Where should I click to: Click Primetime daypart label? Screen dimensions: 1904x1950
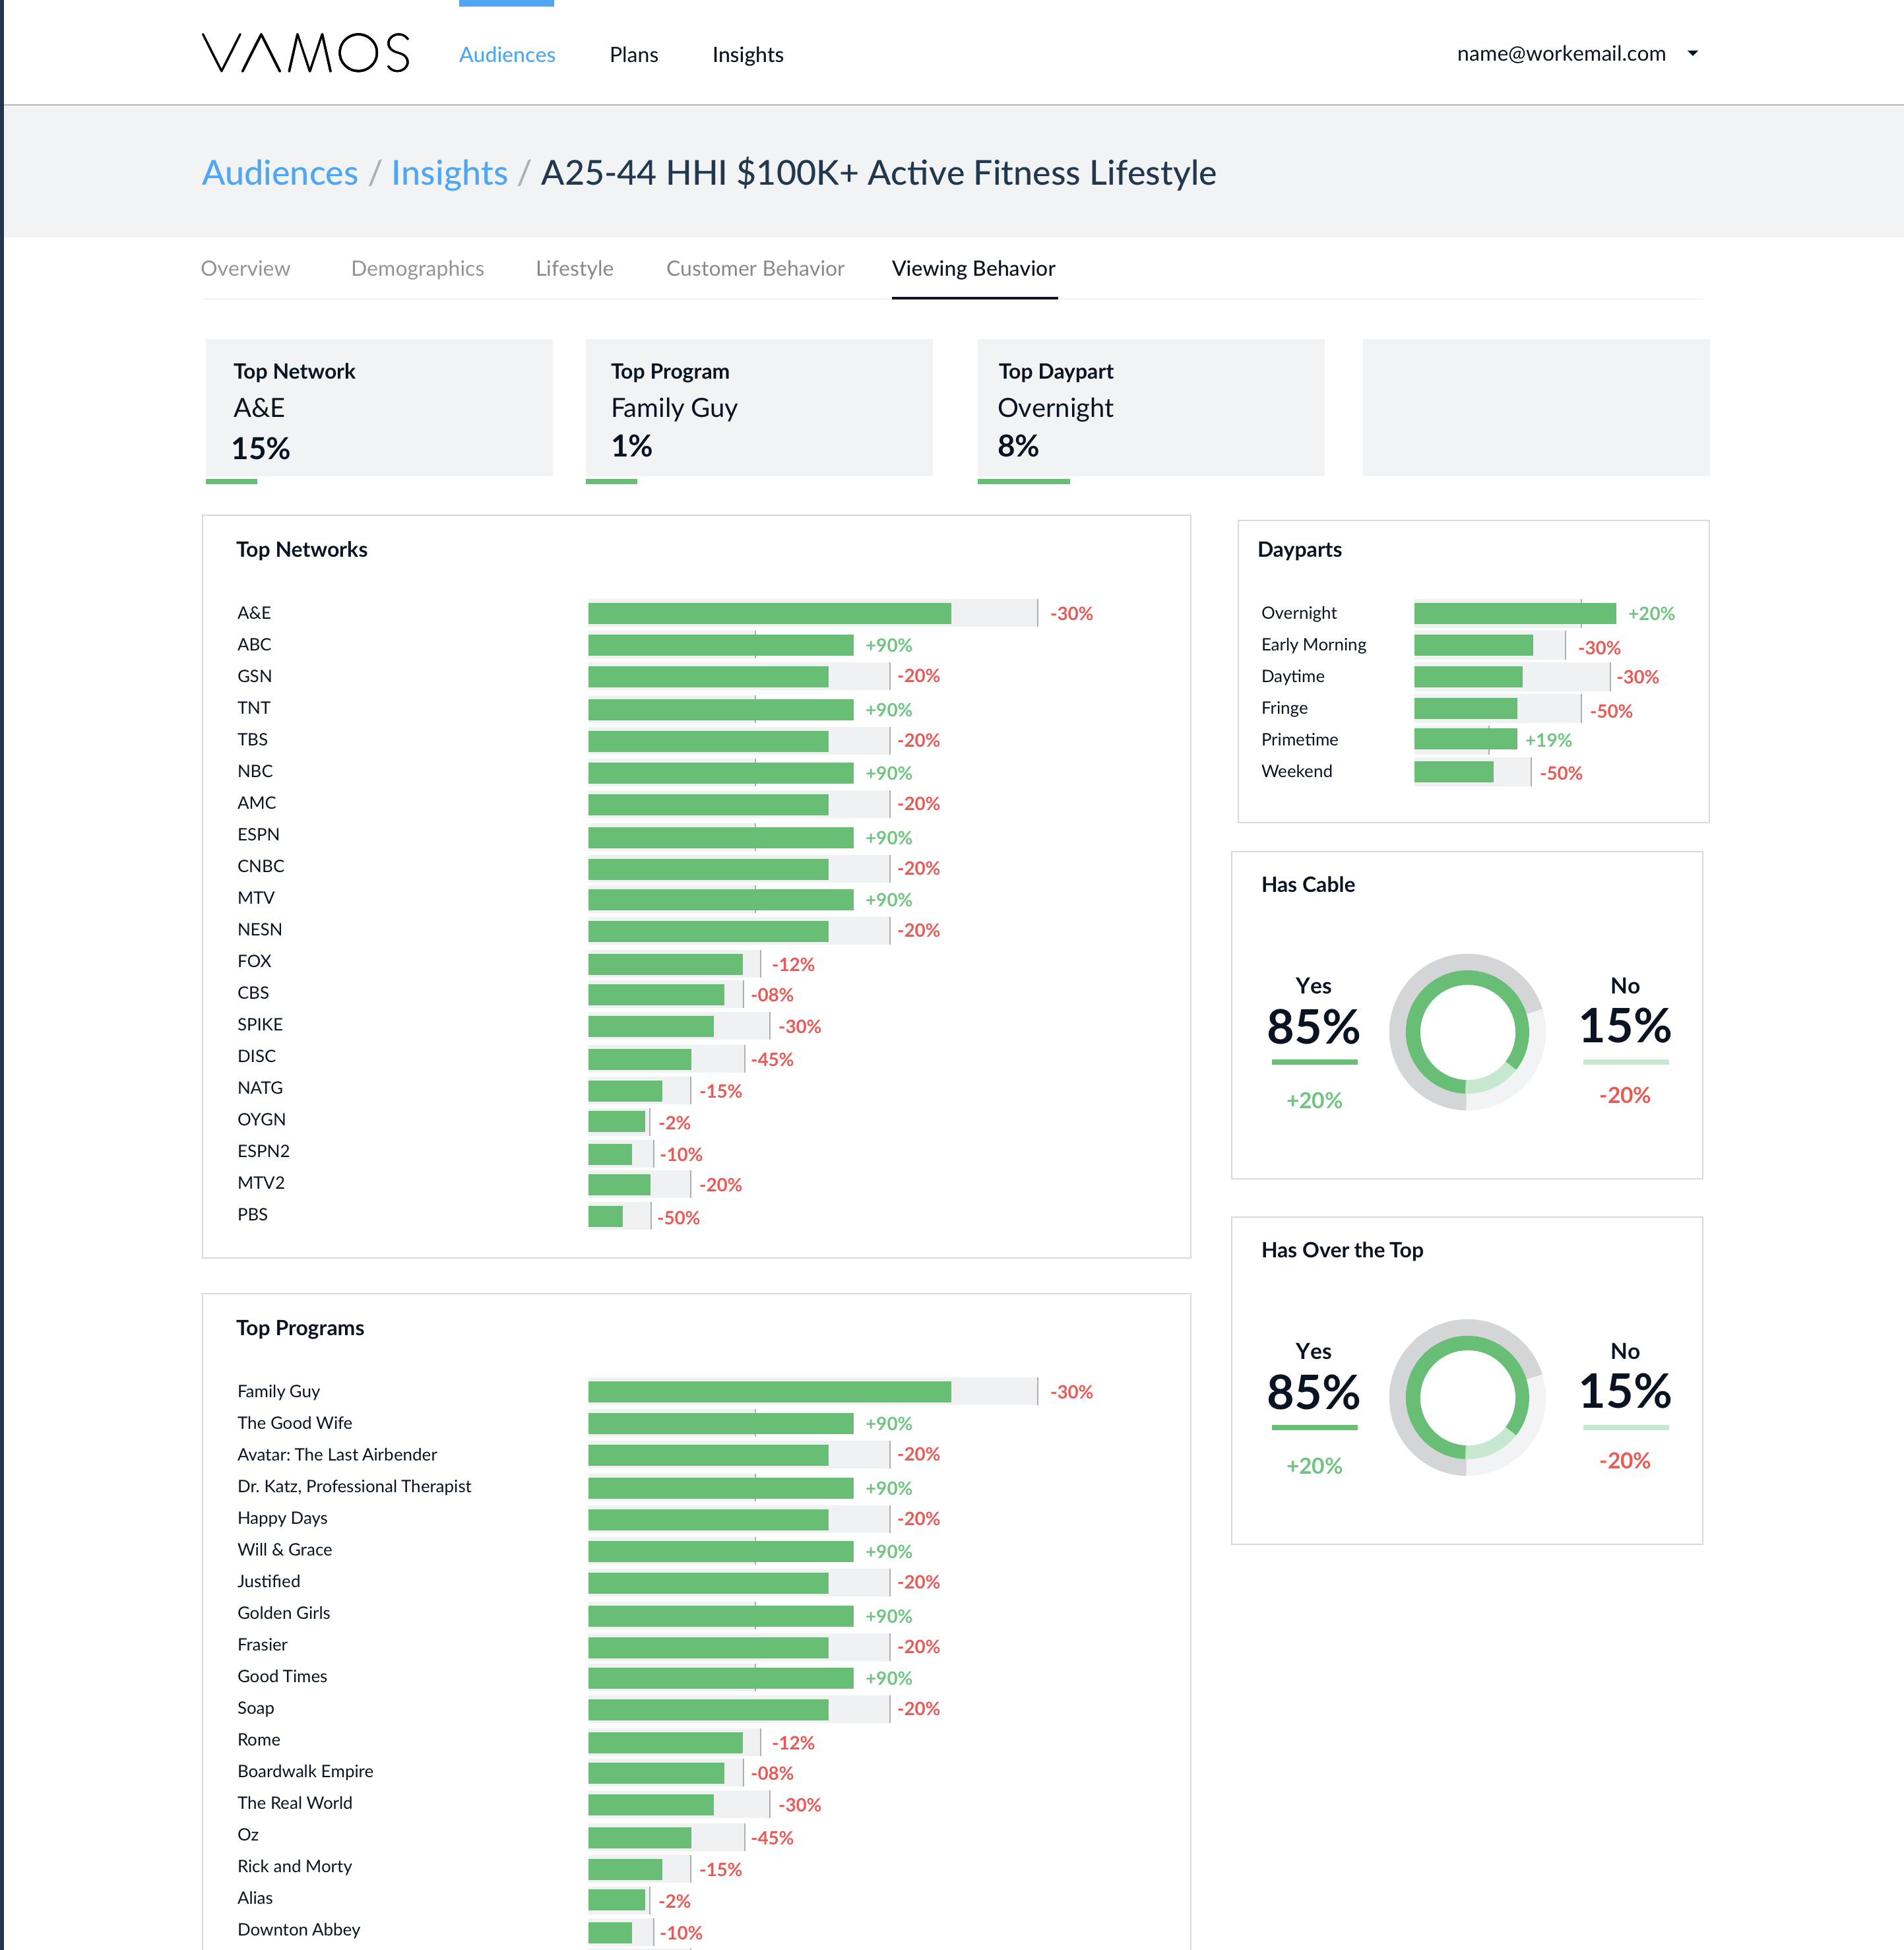click(1299, 739)
